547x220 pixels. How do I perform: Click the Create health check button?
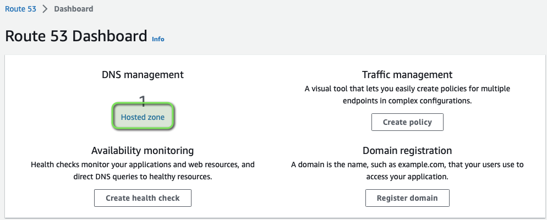(143, 198)
